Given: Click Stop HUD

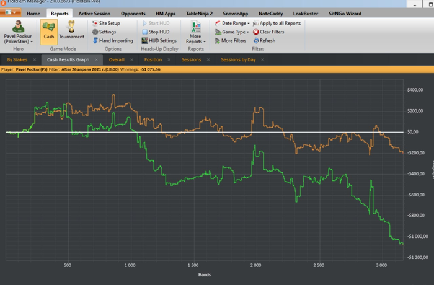Looking at the screenshot, I should (157, 32).
